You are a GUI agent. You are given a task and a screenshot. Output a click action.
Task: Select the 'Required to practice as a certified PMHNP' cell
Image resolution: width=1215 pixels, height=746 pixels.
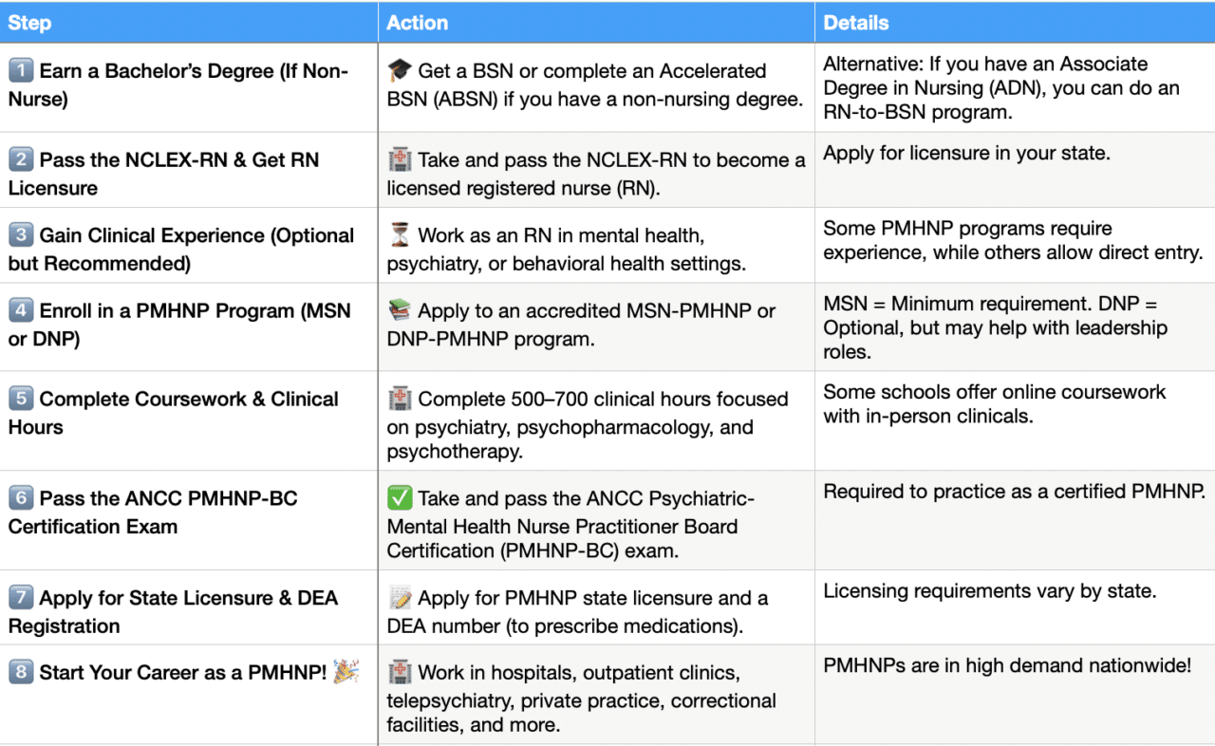coord(1014,492)
